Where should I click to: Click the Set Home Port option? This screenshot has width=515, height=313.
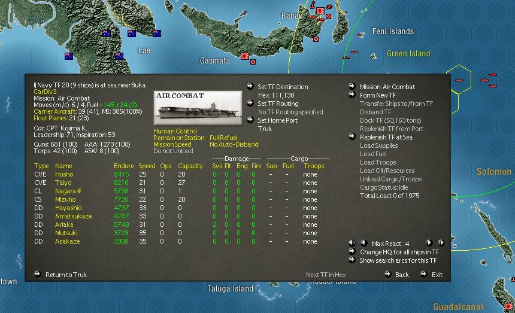pos(277,120)
